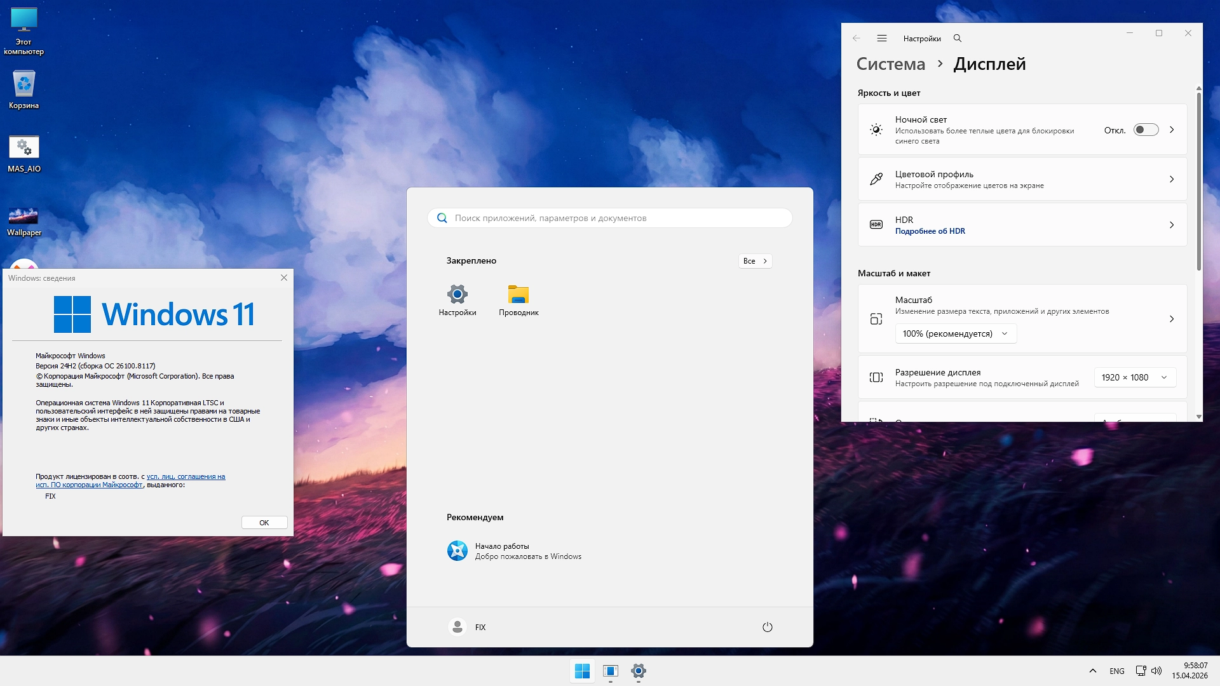Click the Start menu search field

610,218
